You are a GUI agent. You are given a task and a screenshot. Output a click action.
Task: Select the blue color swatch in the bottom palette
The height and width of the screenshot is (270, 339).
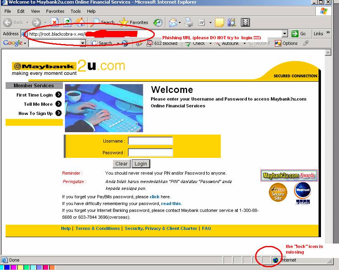[7, 268]
